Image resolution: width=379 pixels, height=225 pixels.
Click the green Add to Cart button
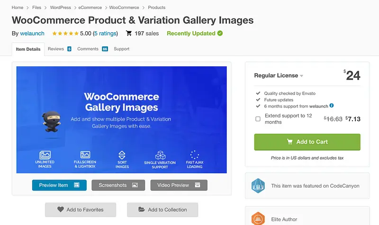coord(307,142)
